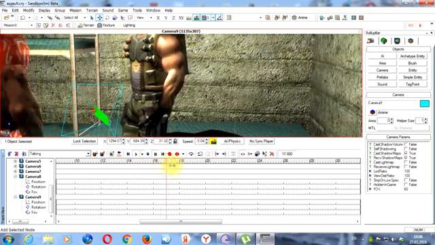Jump to sequence start in Track View
This screenshot has height=245, width=435.
click(128, 154)
